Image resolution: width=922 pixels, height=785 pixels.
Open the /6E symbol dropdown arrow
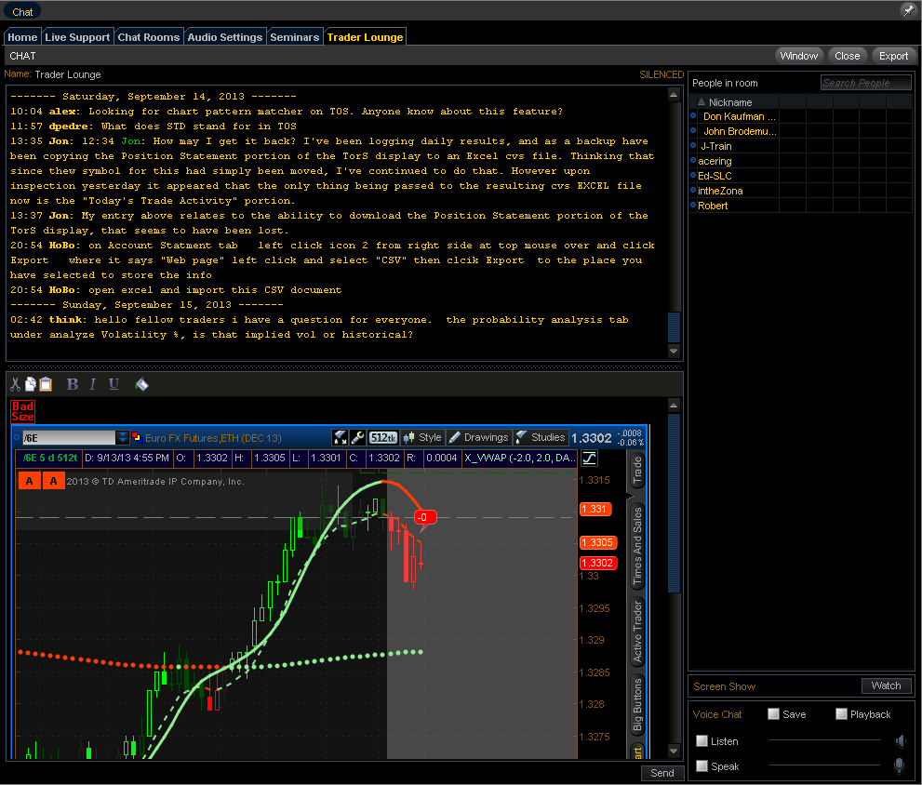pyautogui.click(x=122, y=437)
